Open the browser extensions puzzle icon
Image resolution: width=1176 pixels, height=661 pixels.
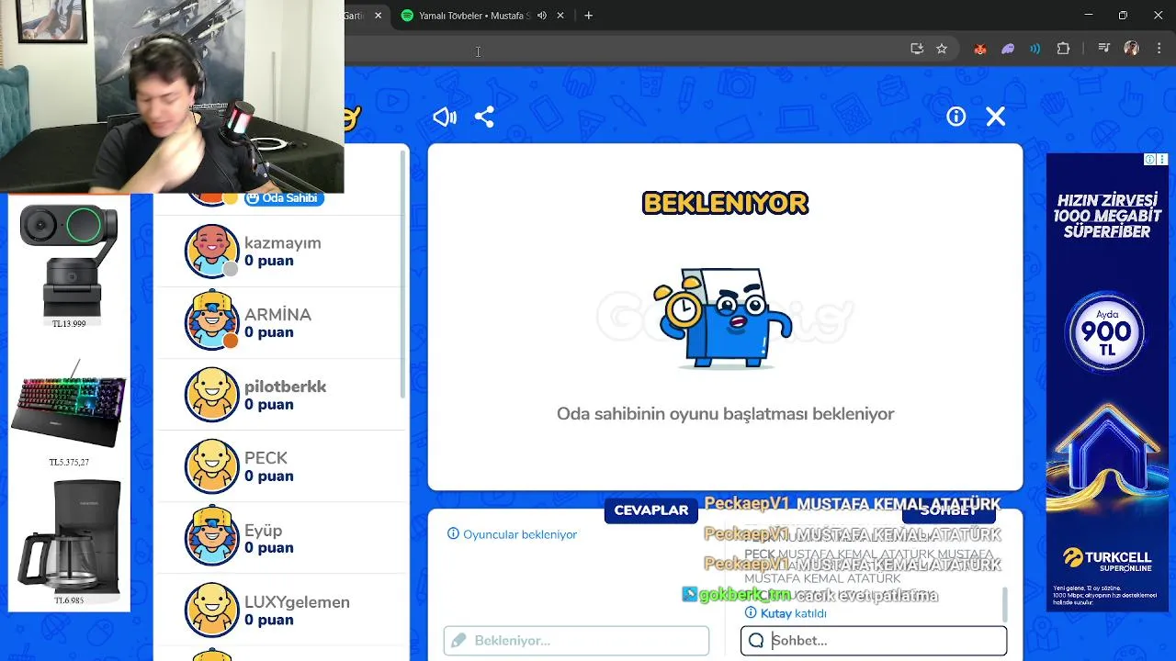[1063, 49]
